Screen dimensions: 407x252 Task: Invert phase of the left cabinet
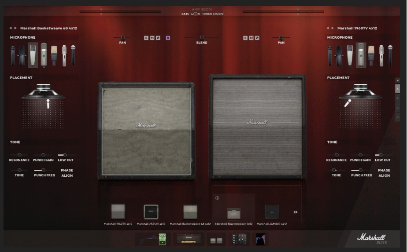point(158,38)
